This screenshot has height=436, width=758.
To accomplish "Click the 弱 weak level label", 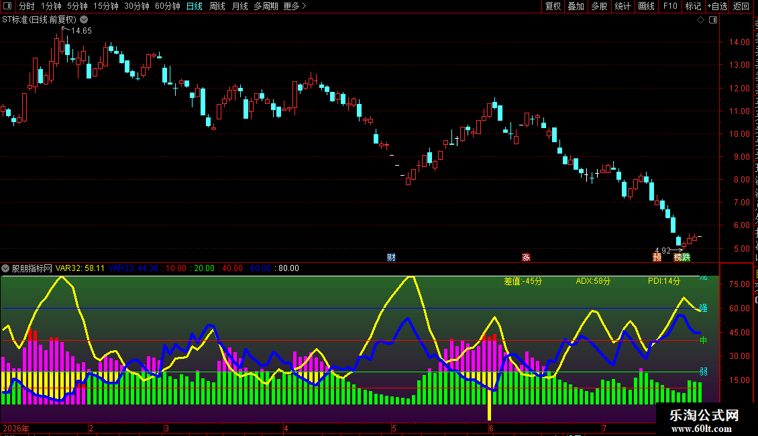I will (704, 371).
